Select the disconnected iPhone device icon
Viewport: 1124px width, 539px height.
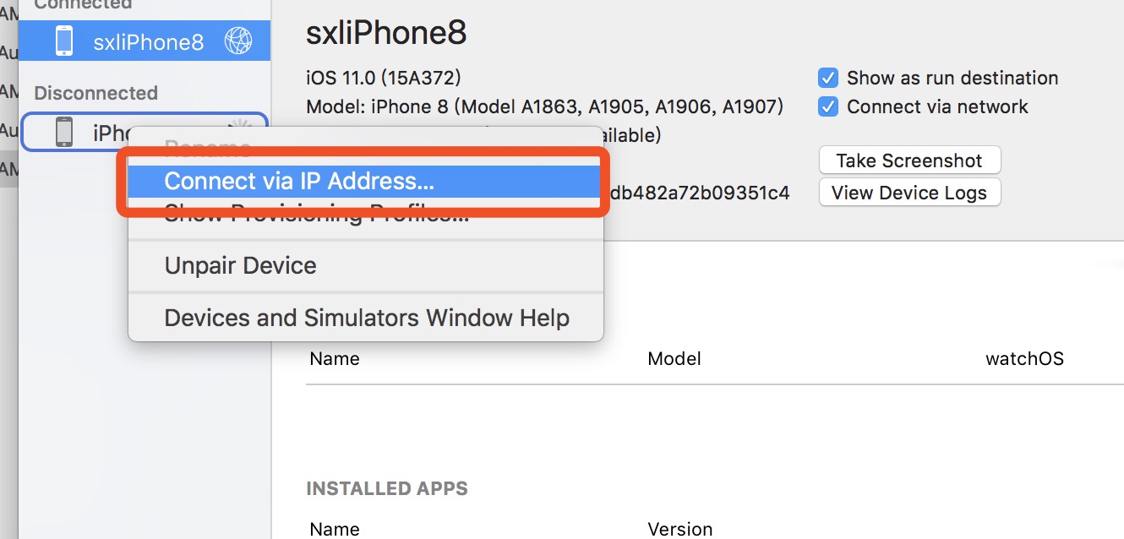coord(64,132)
